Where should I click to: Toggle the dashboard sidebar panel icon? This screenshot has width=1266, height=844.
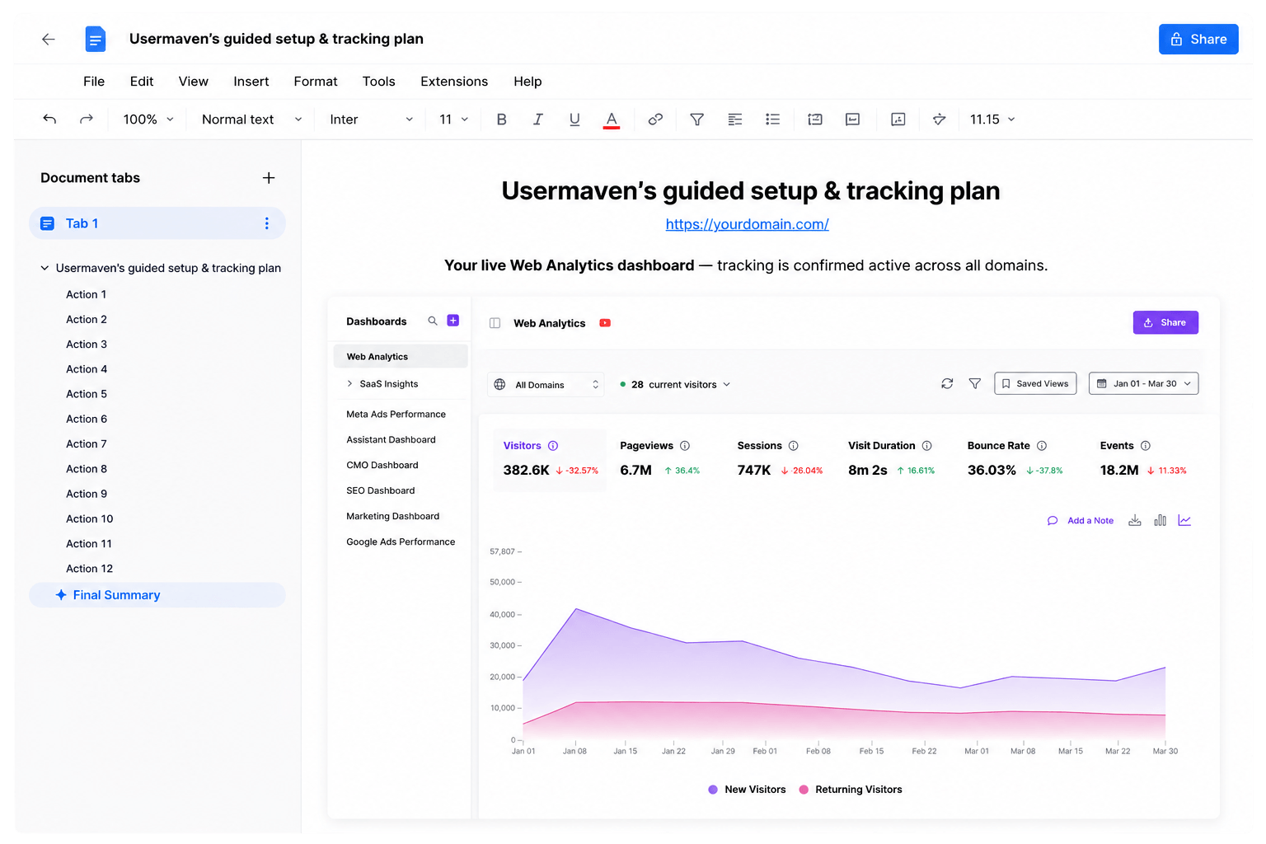coord(495,323)
